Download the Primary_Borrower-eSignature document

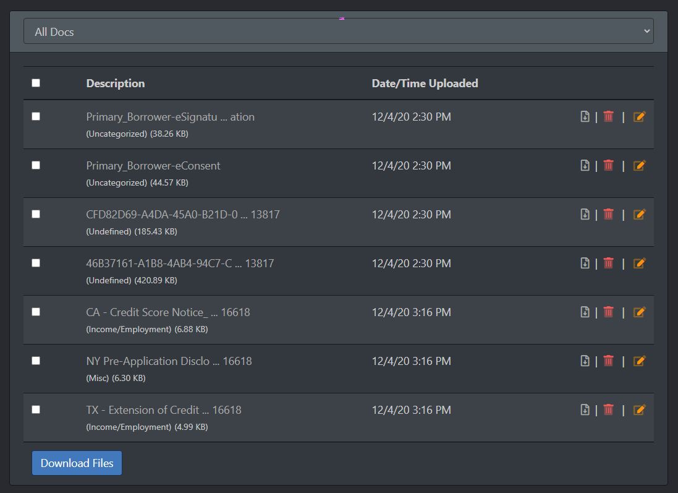[x=585, y=116]
